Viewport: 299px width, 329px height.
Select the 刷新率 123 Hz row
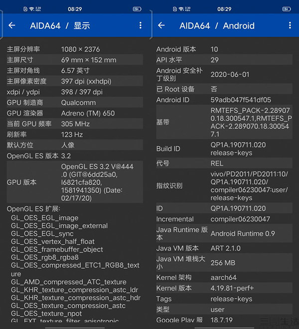[x=75, y=135]
